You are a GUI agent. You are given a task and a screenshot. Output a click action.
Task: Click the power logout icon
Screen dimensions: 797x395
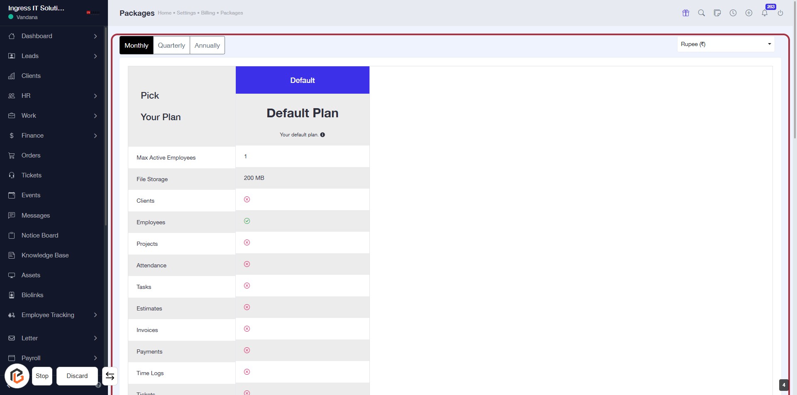click(780, 13)
